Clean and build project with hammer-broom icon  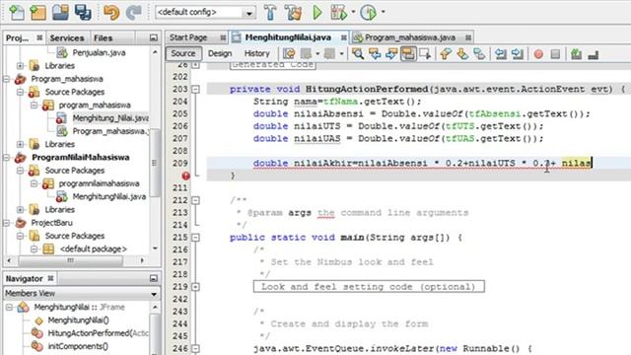click(294, 13)
